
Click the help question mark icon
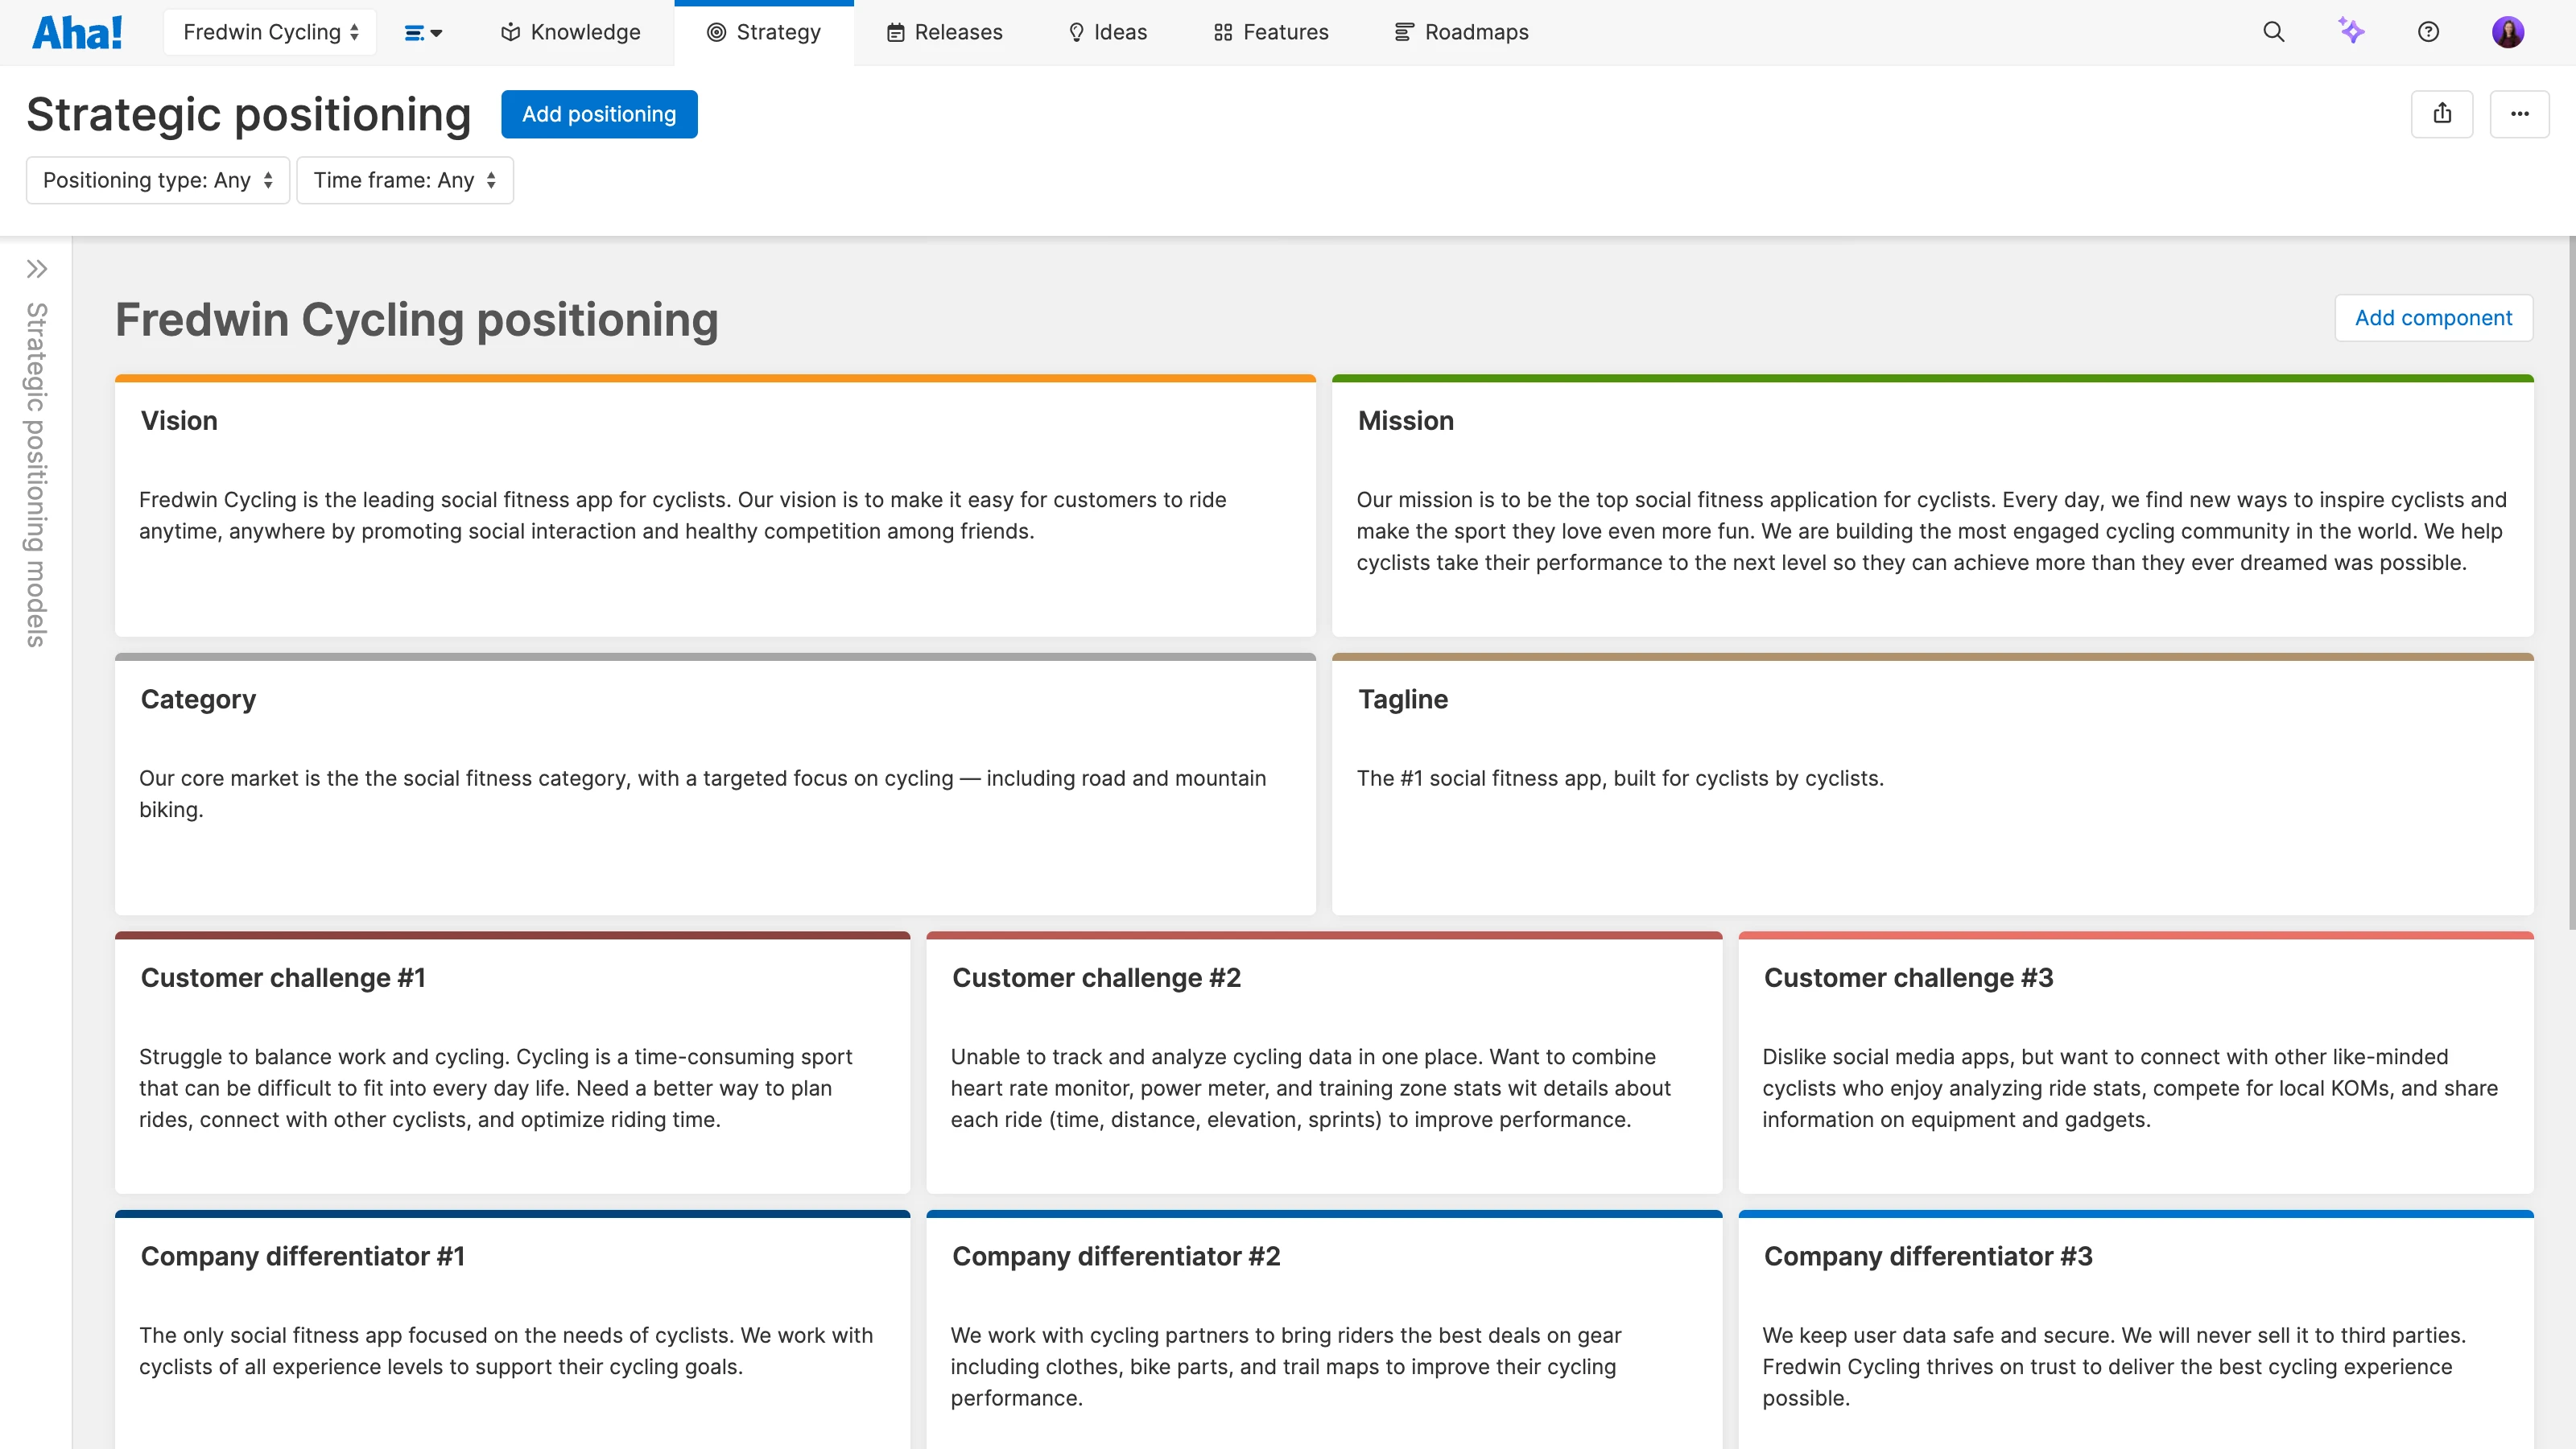2428,32
